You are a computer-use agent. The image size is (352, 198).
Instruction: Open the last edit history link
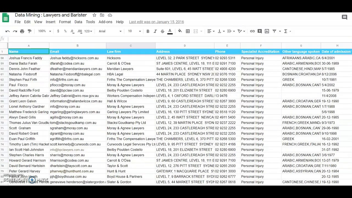coord(156,22)
